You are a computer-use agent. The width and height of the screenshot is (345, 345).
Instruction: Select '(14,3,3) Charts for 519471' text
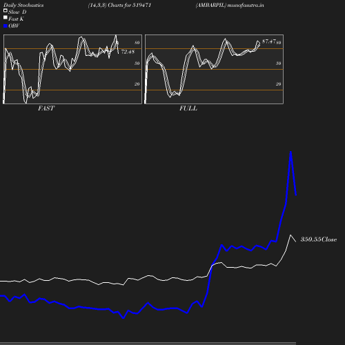coord(119,6)
